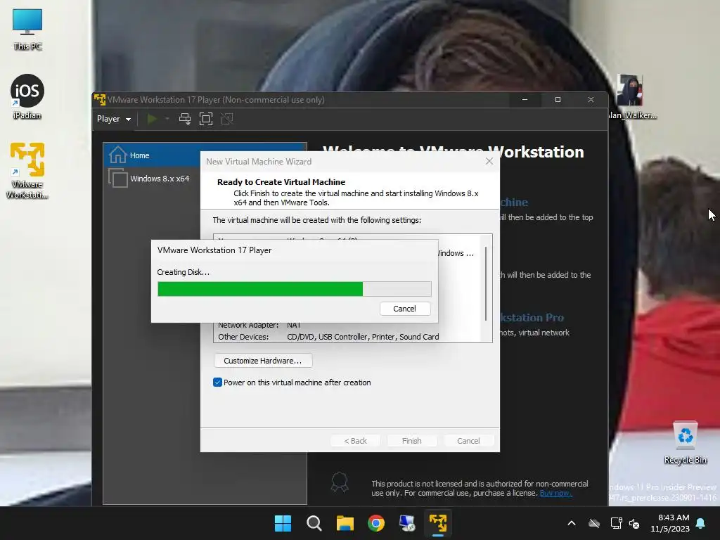Image resolution: width=720 pixels, height=540 pixels.
Task: Toggle Power on this virtual machine checkbox
Action: point(218,382)
